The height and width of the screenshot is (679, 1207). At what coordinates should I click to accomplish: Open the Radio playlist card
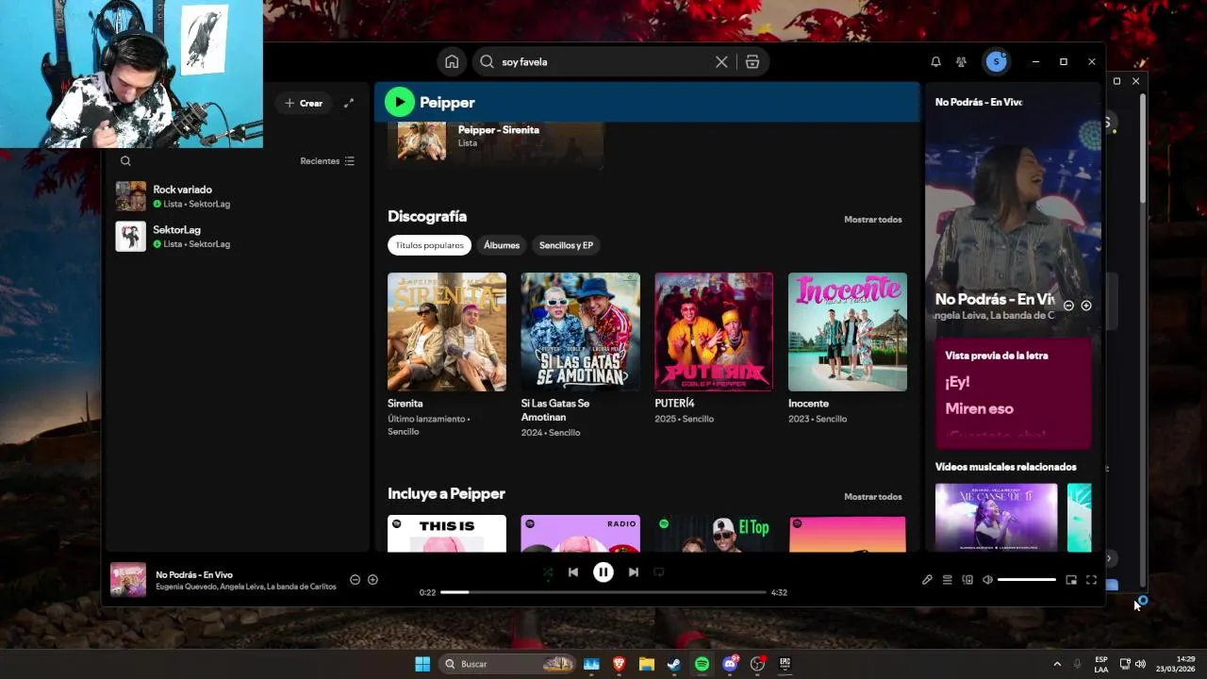[x=581, y=534]
